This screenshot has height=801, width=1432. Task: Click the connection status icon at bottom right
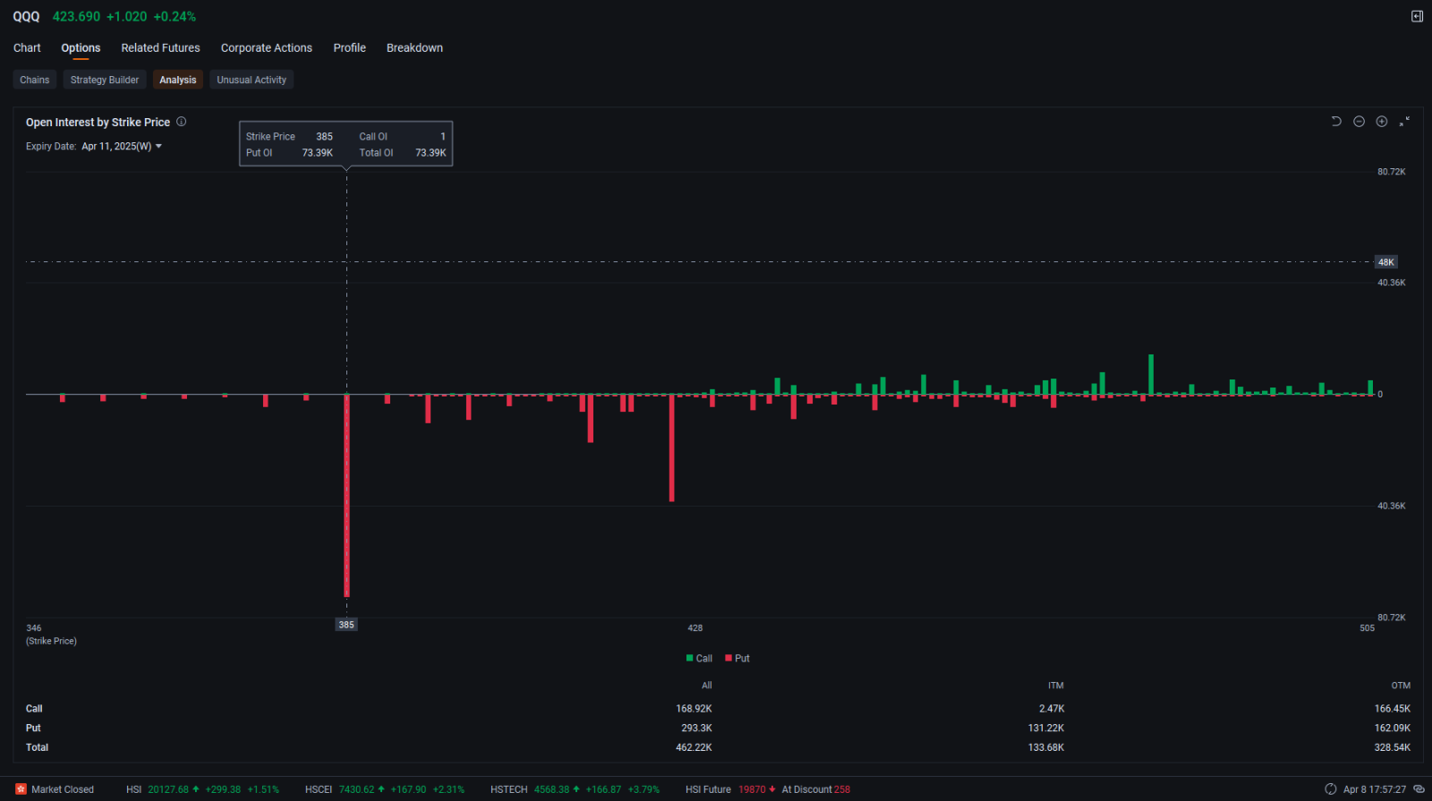click(1419, 789)
